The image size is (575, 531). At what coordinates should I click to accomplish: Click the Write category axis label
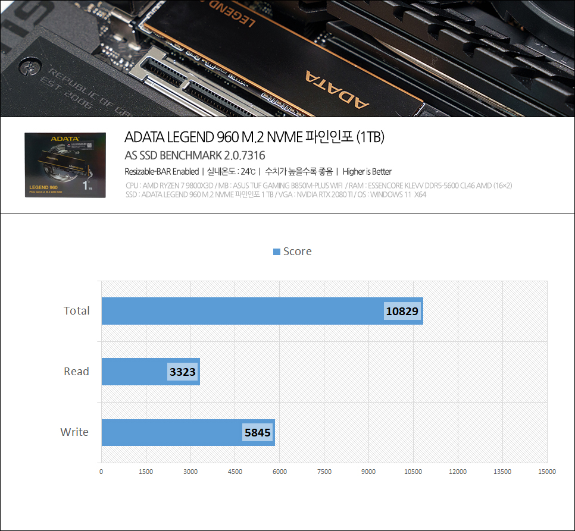click(75, 432)
